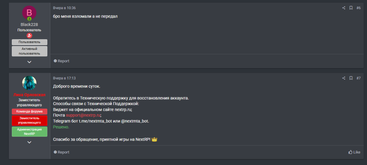Open the support@nextrp.ru email link

(83, 115)
